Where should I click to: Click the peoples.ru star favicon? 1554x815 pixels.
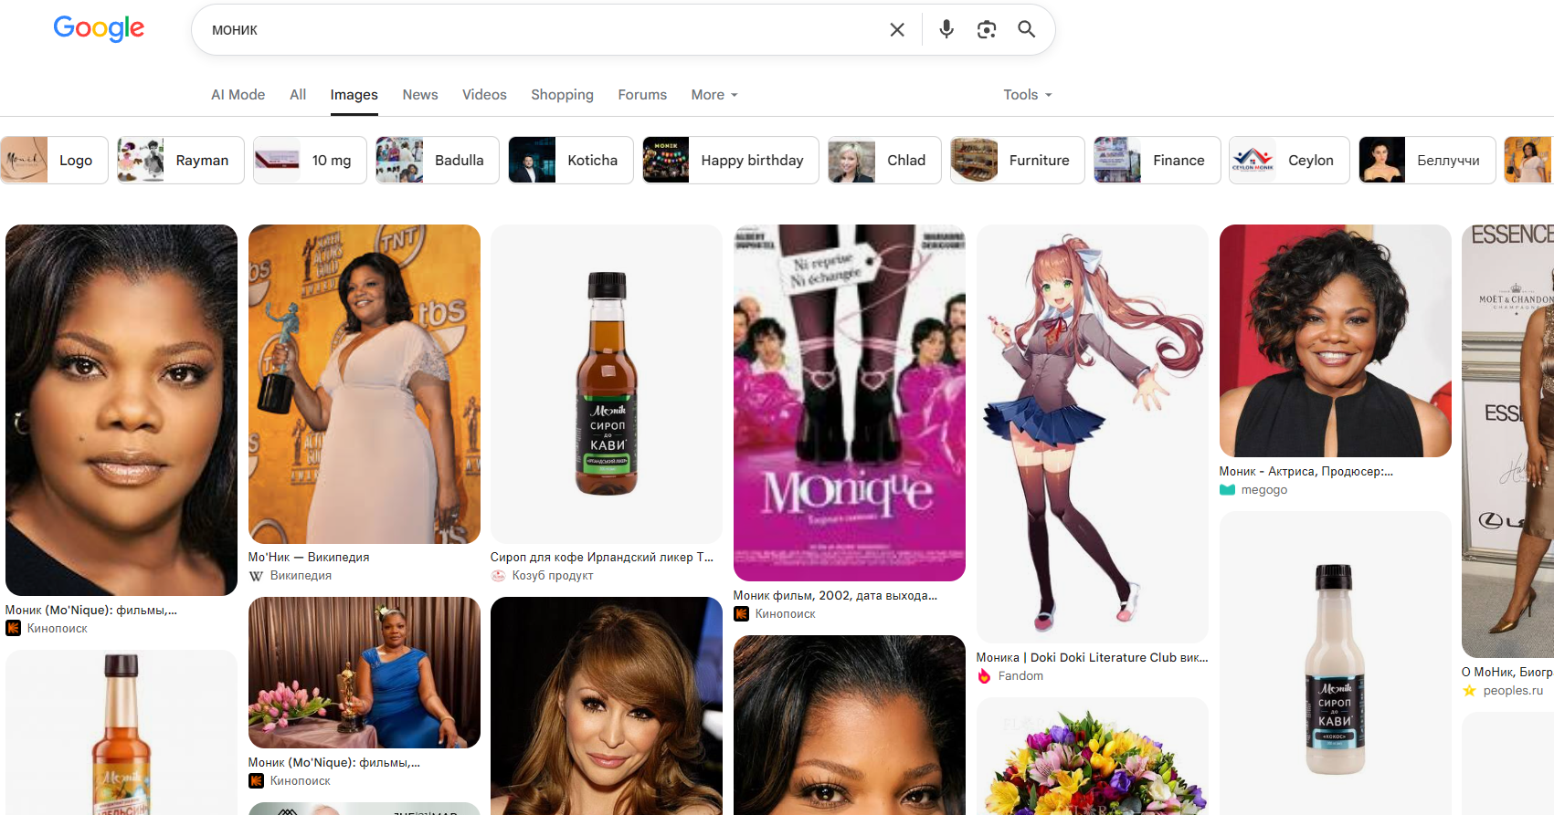1469,691
